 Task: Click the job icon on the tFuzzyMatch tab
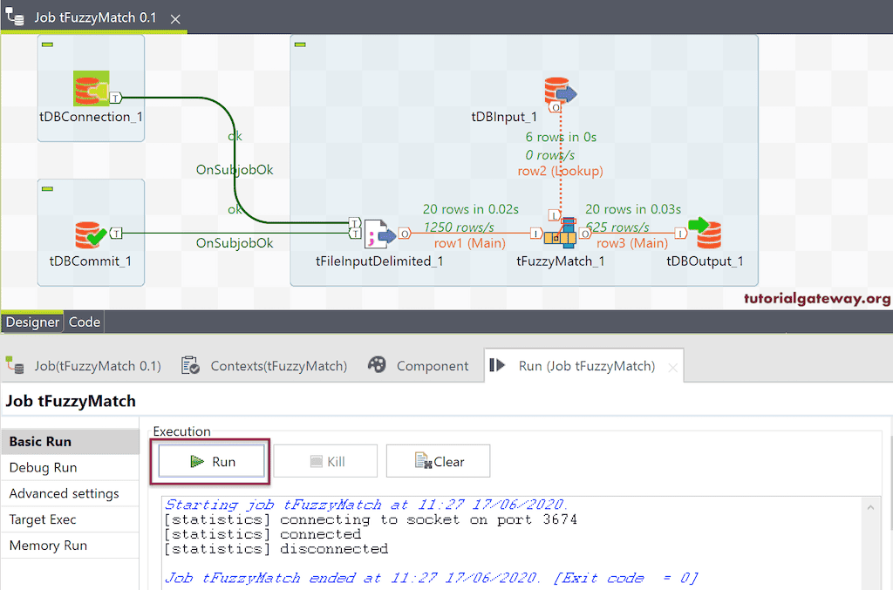coord(14,365)
